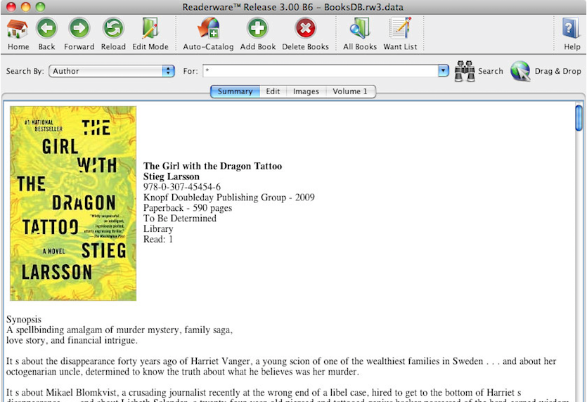Click the yellow minimize window button
Screen dimensions: 587x402
click(x=26, y=7)
